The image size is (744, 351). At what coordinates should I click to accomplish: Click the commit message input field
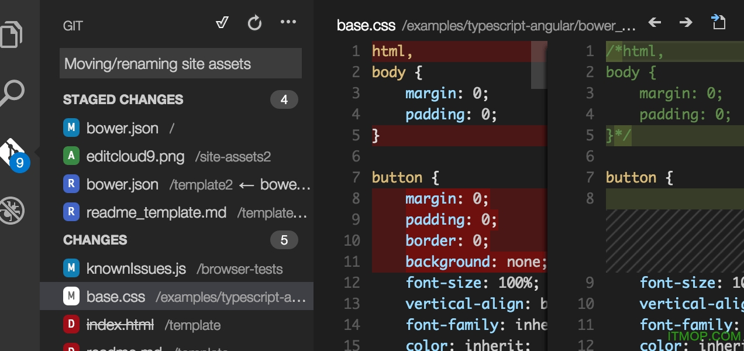click(180, 64)
